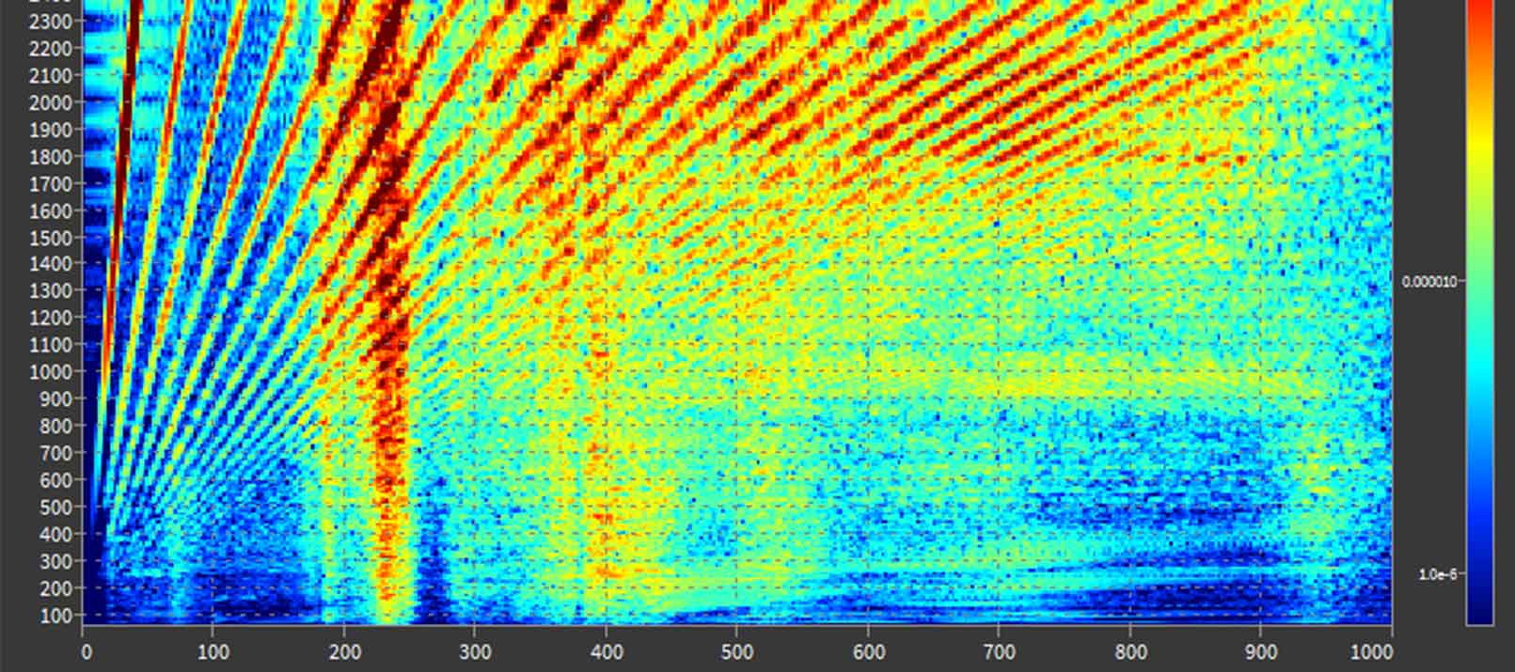Click dark blue bottom of color scale bar
The image size is (1515, 672).
[x=1479, y=611]
